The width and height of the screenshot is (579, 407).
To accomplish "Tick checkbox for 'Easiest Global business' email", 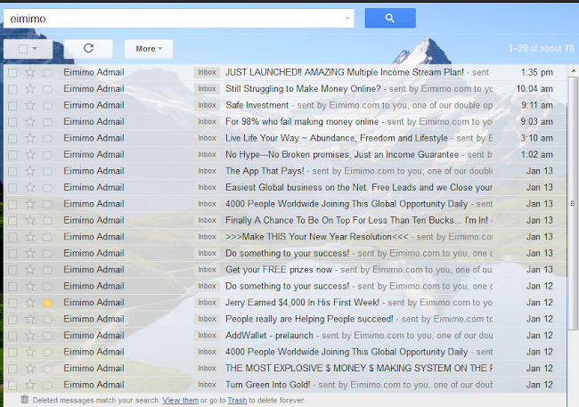I will coord(12,188).
